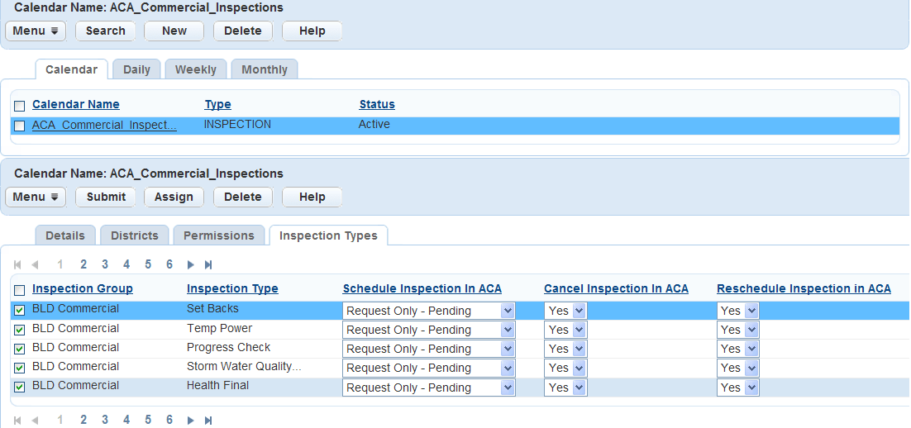The image size is (911, 428).
Task: Click the Assign button
Action: point(174,197)
